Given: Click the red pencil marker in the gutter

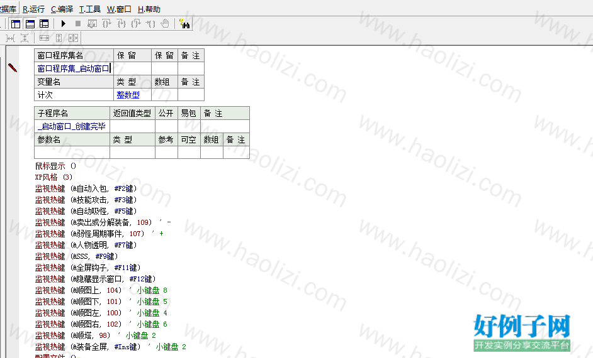Looking at the screenshot, I should tap(13, 68).
